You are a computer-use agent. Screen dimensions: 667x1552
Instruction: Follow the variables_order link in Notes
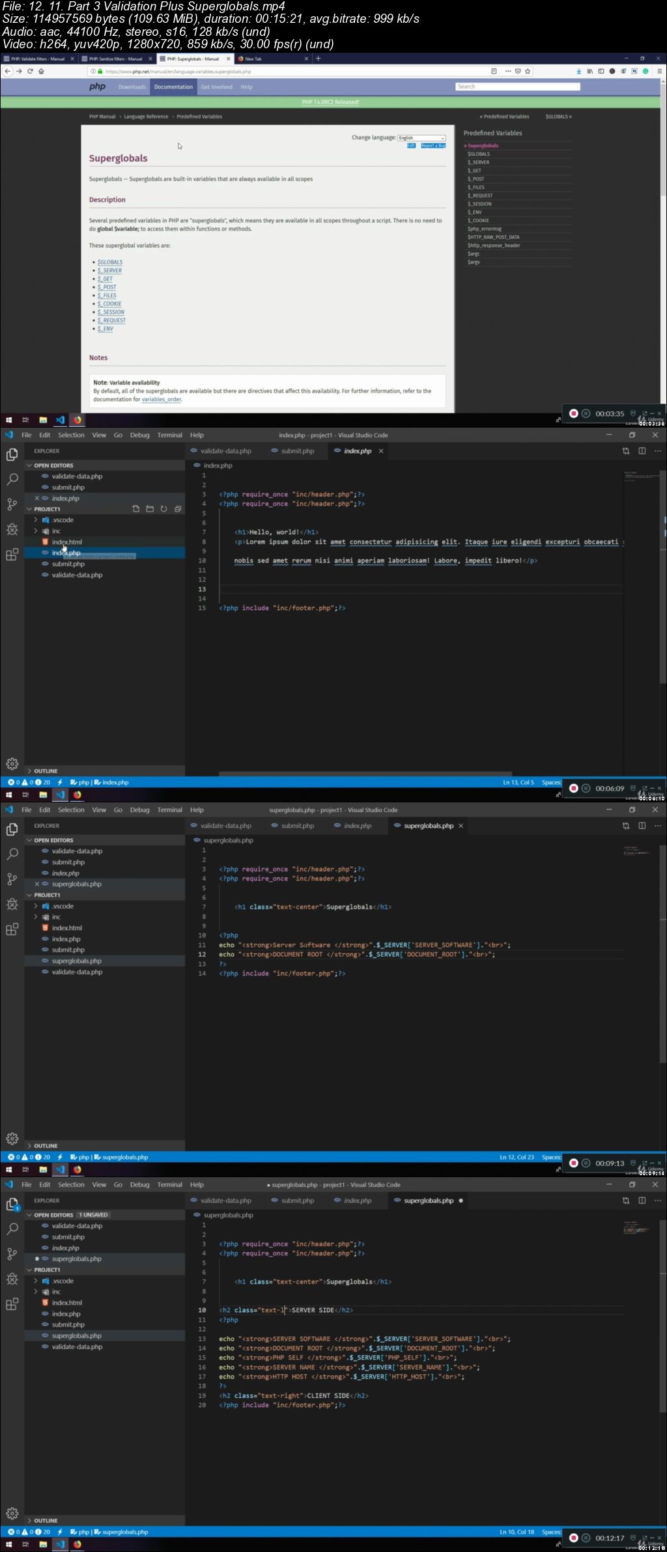tap(162, 400)
